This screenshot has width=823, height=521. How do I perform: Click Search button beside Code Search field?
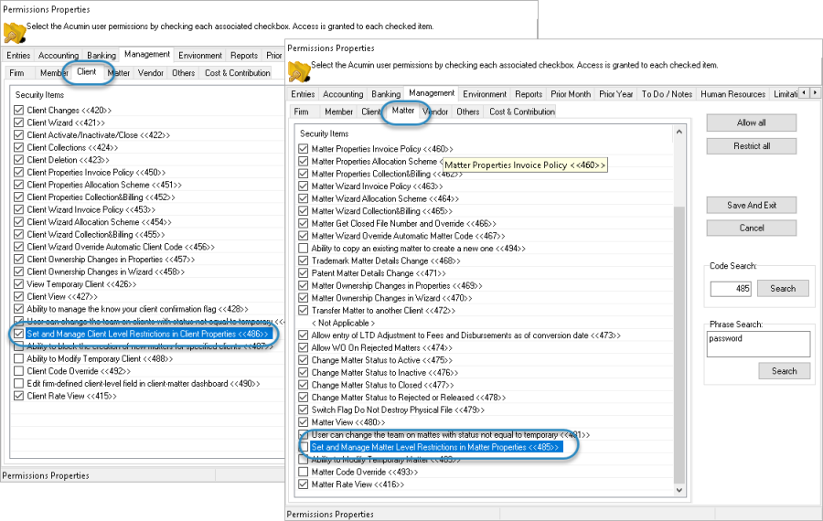coord(783,289)
